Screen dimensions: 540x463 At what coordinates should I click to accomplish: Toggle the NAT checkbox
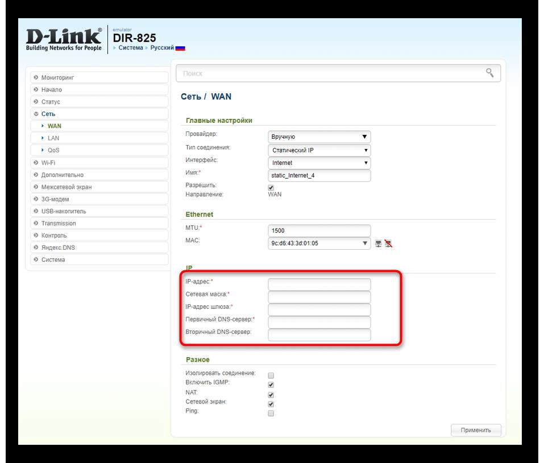[271, 395]
